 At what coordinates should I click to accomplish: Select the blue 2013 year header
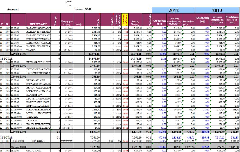[217, 10]
